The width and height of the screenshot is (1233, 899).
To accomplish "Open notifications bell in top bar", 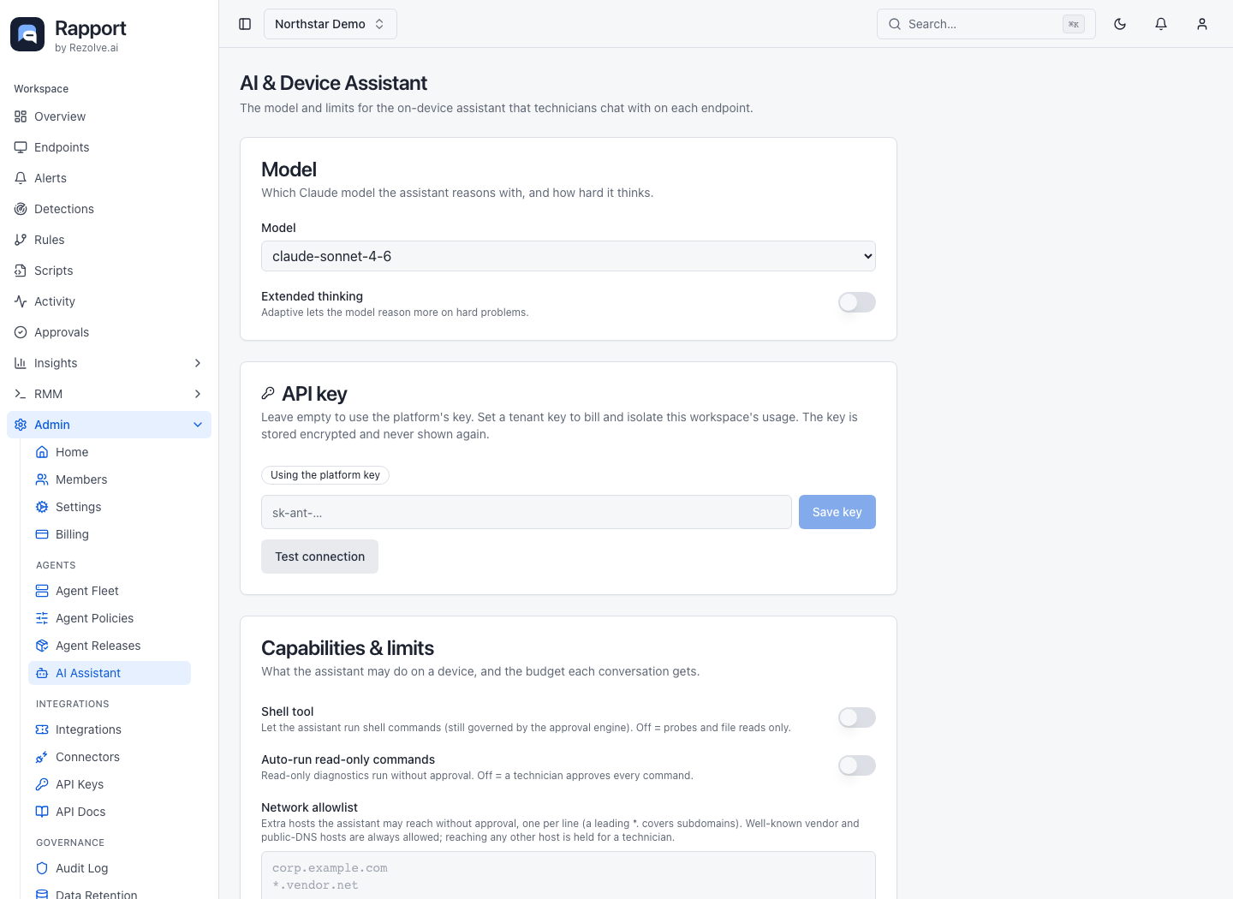I will coord(1161,24).
